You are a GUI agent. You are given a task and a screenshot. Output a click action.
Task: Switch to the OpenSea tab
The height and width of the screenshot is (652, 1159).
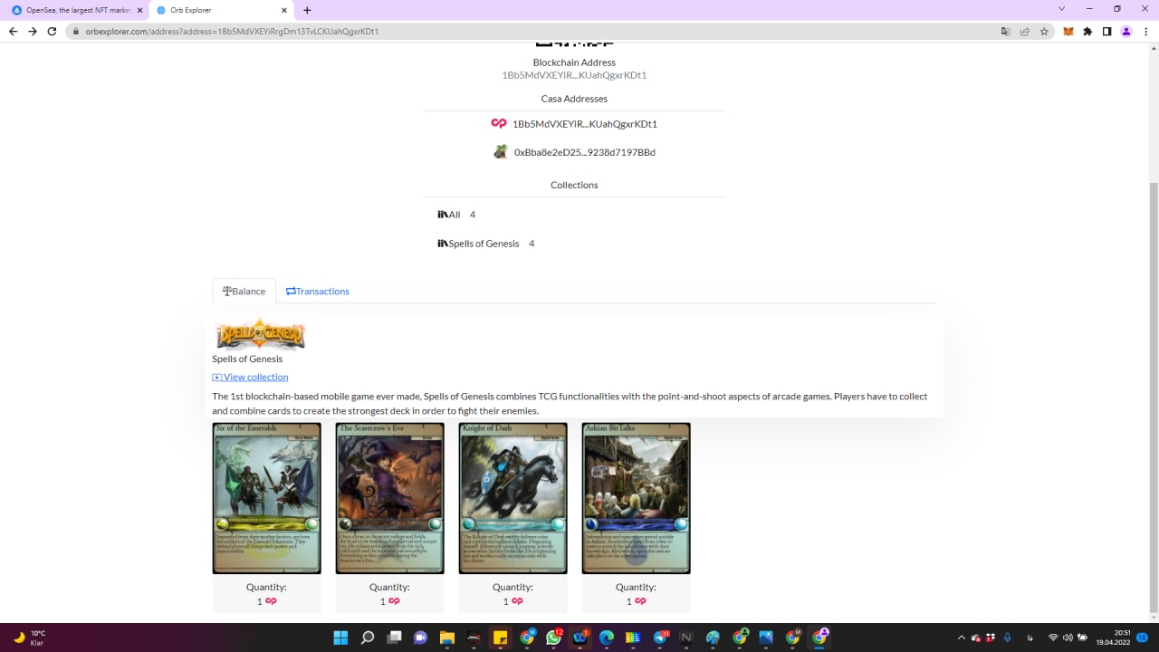click(76, 10)
